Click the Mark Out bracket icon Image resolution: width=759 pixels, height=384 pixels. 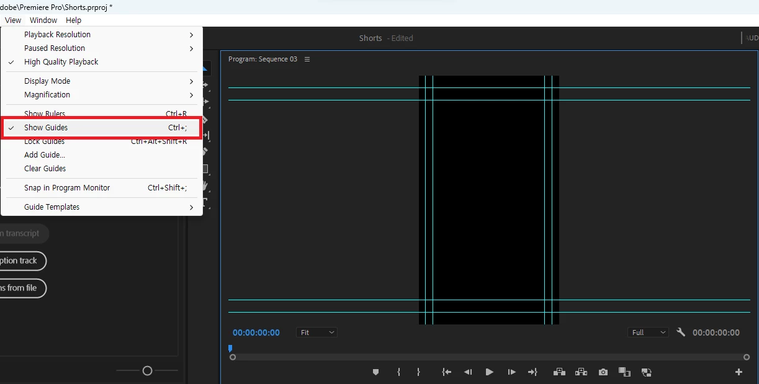[418, 372]
